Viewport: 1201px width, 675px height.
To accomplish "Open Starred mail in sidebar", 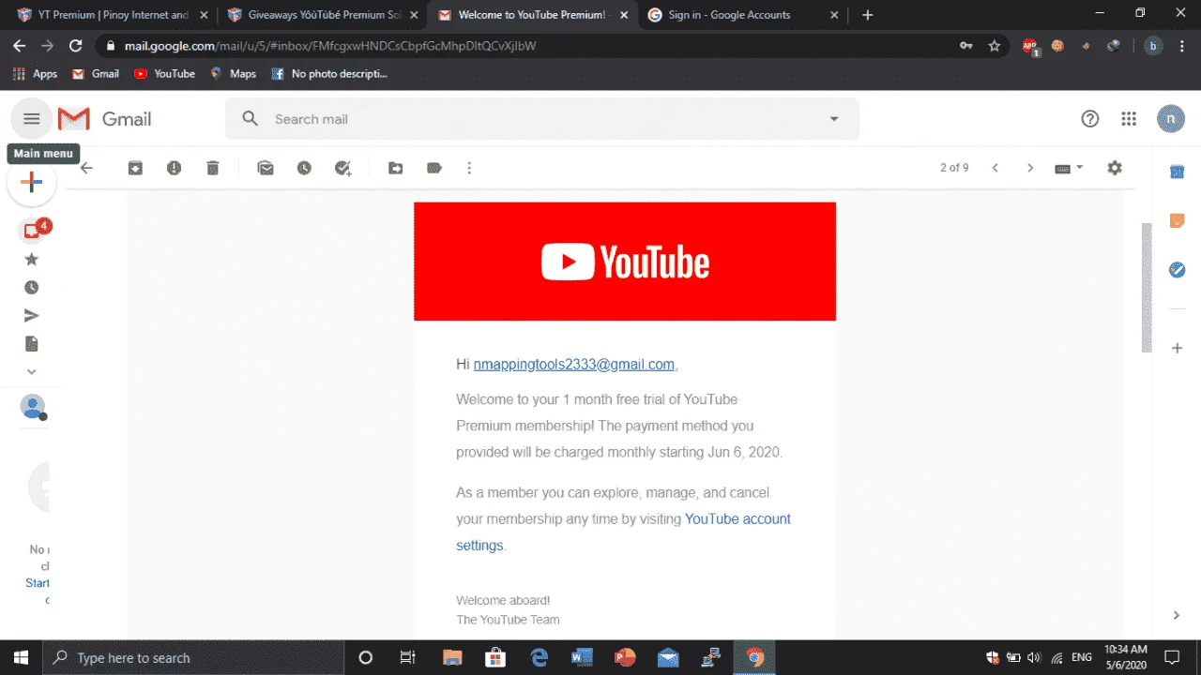I will pyautogui.click(x=32, y=260).
